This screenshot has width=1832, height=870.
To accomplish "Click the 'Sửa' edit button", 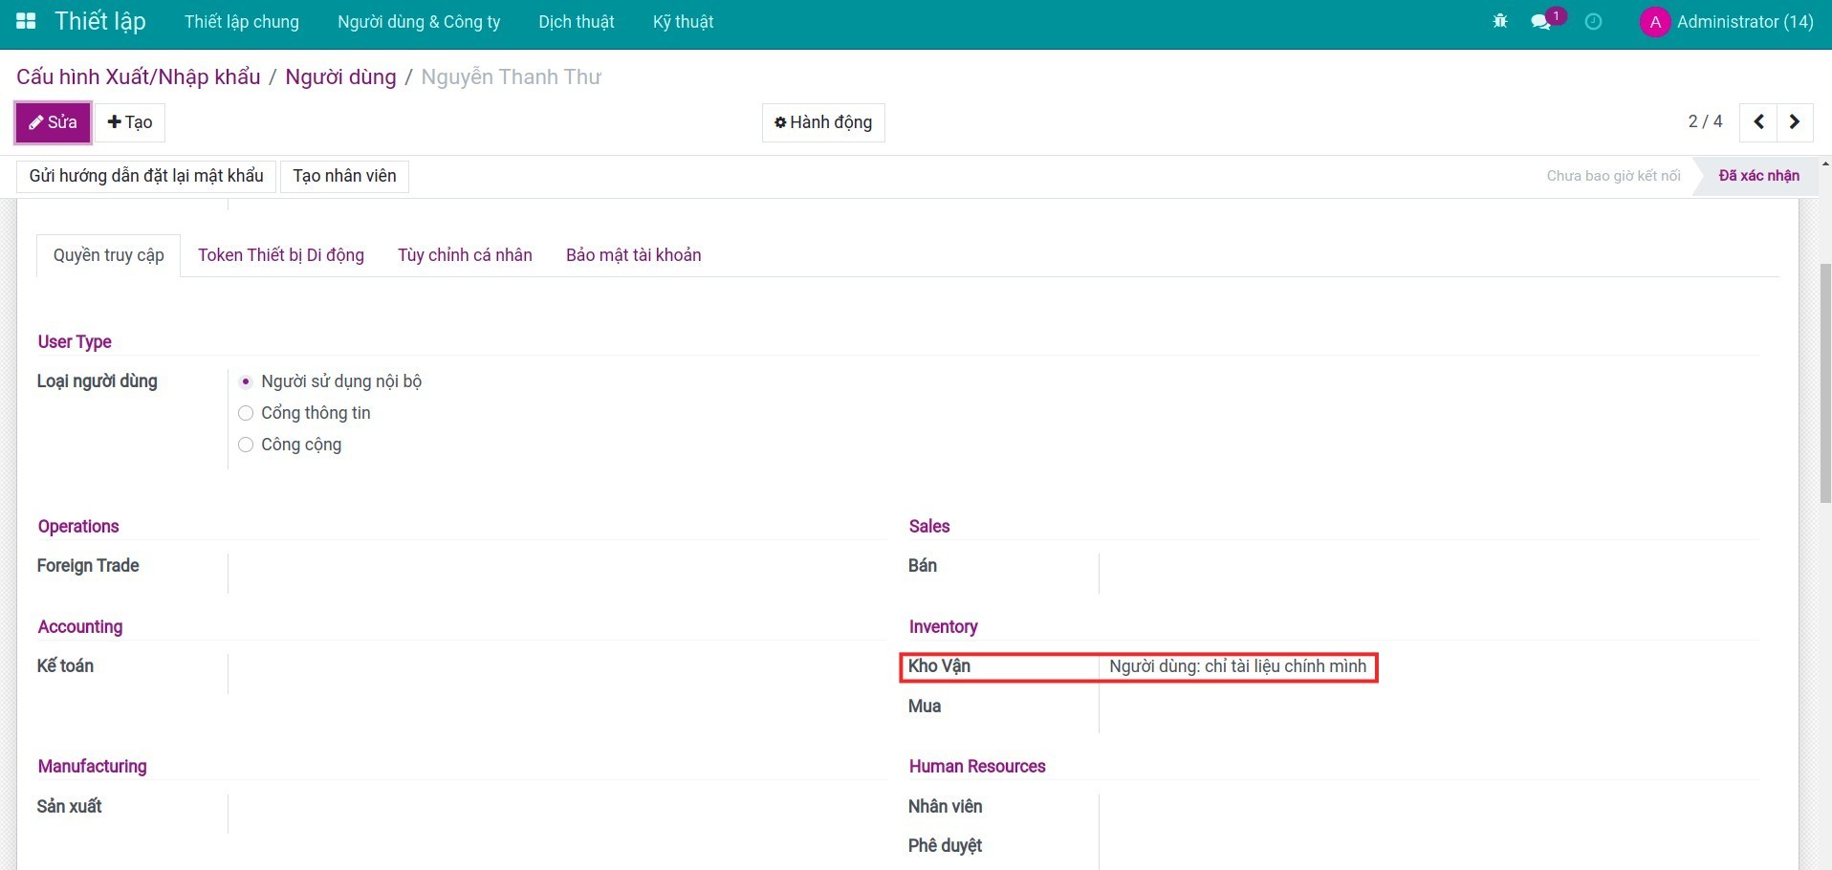I will [x=54, y=122].
